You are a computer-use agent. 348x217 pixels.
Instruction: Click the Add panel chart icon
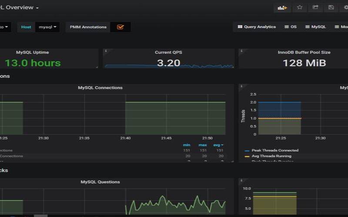[282, 8]
